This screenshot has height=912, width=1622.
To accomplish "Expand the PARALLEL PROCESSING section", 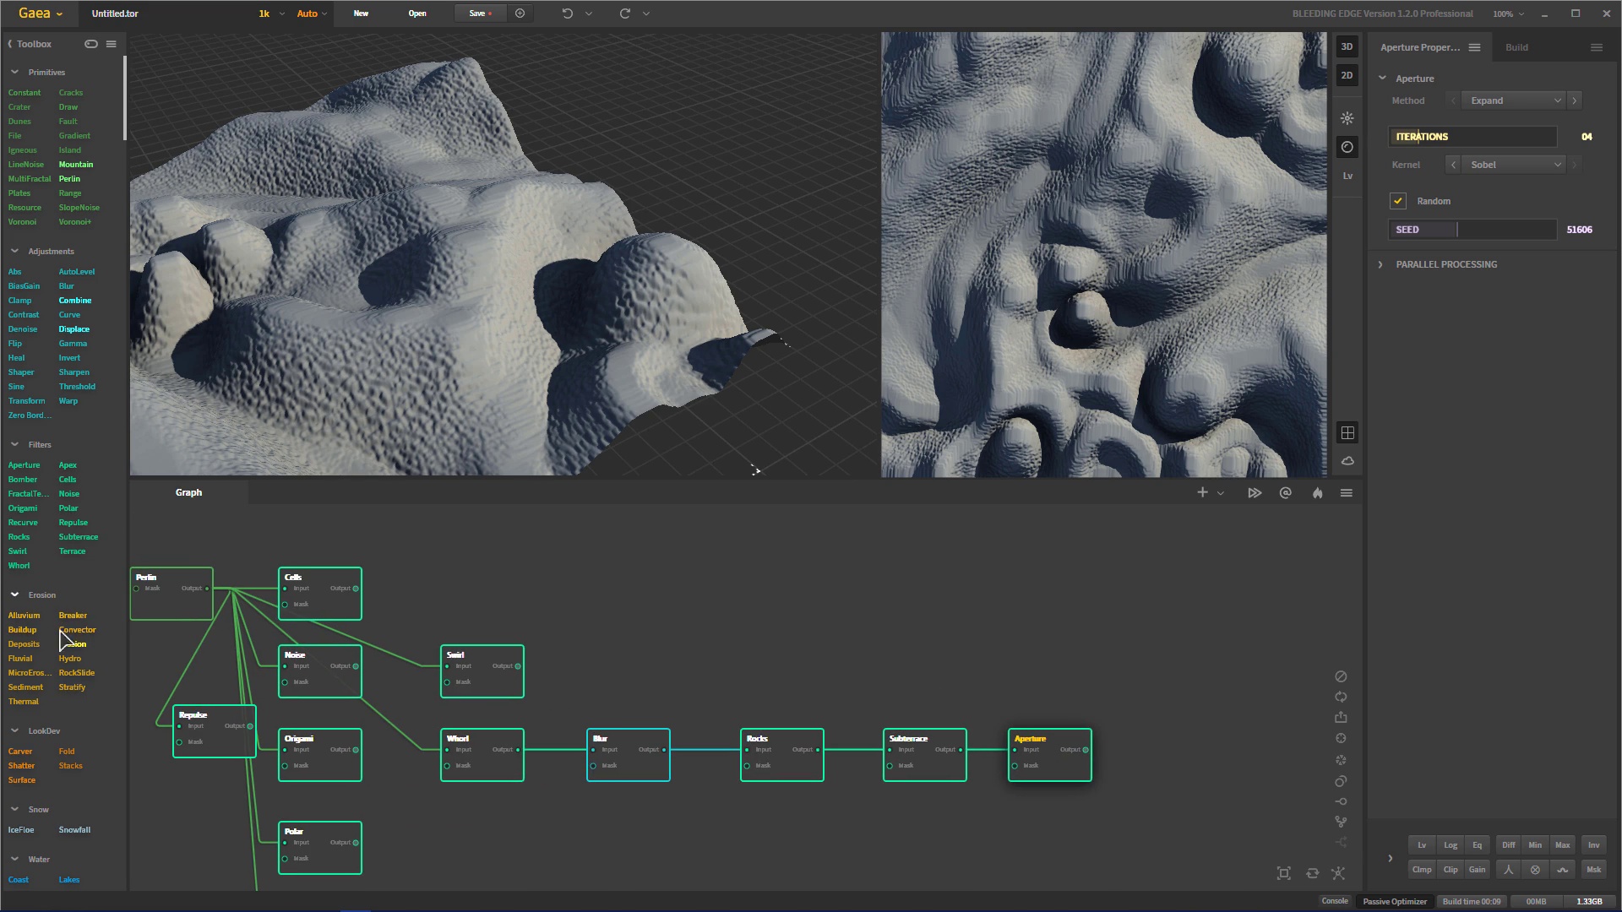I will (1446, 264).
